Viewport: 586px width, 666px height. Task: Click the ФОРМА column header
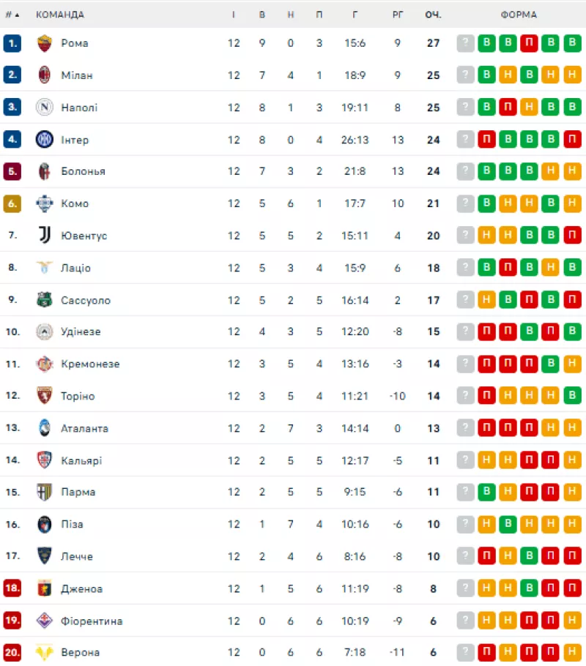click(519, 15)
